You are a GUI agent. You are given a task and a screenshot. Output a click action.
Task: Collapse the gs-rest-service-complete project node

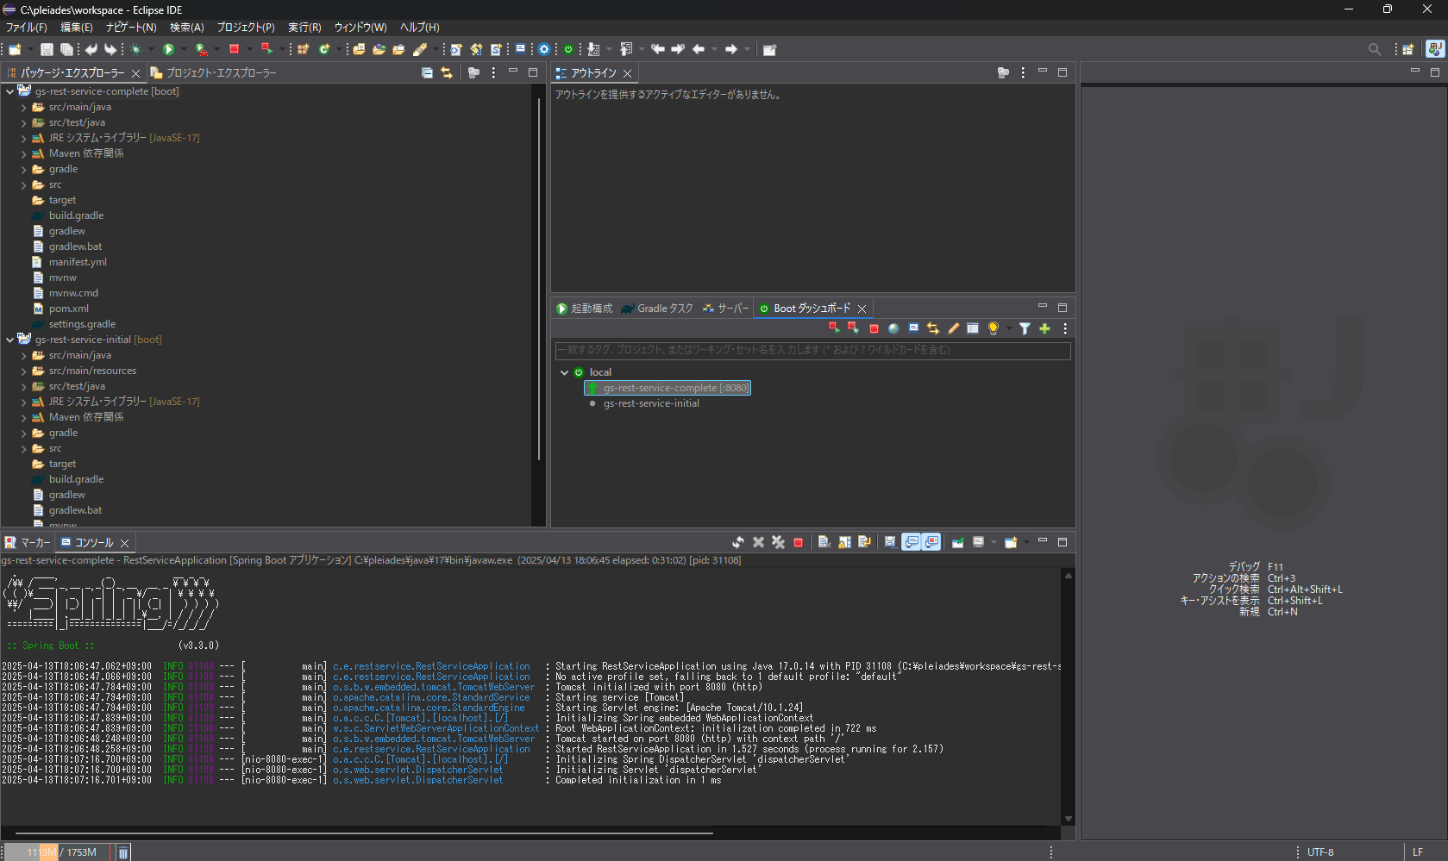point(9,91)
